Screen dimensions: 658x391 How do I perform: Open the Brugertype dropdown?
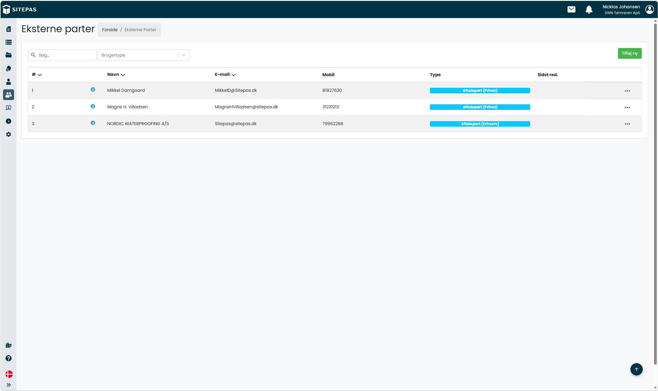coord(144,55)
